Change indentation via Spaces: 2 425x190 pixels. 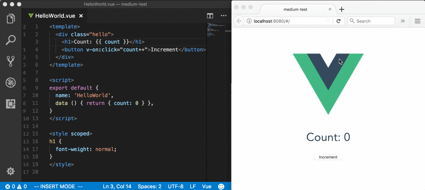tap(150, 186)
